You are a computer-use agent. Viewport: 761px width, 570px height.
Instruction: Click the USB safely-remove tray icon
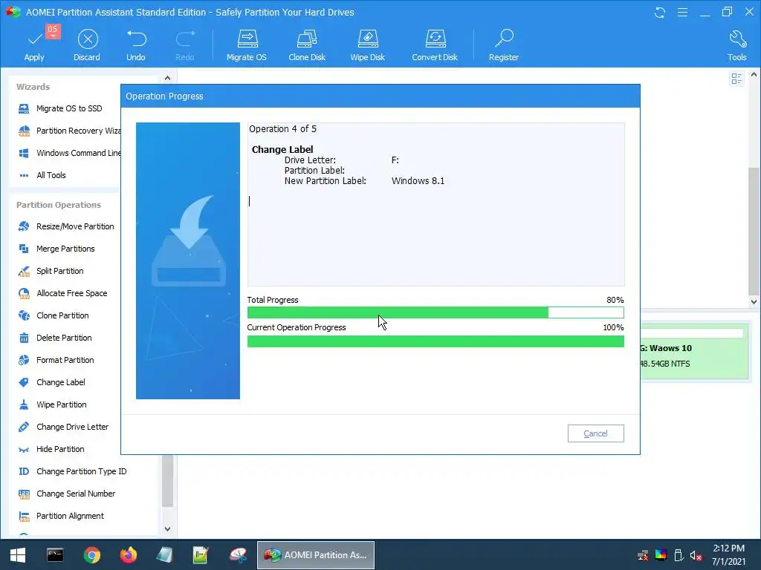[679, 555]
